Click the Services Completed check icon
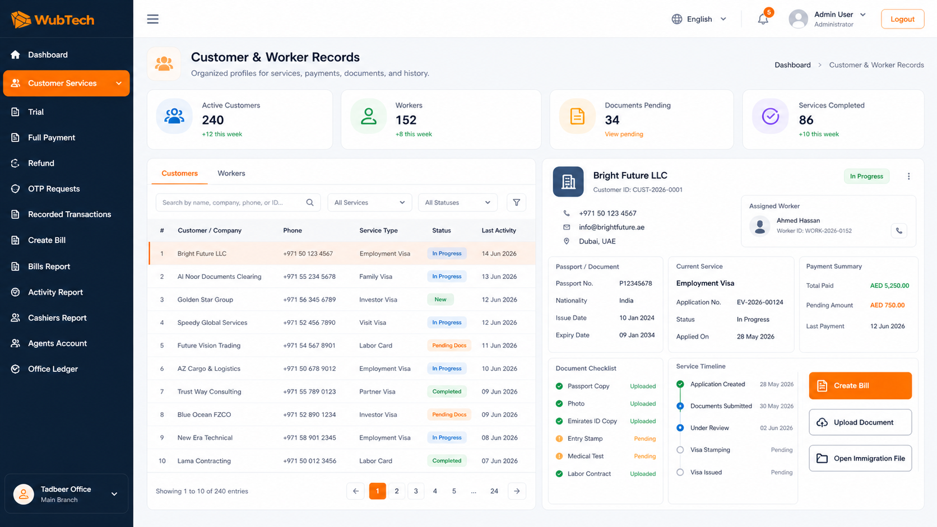Image resolution: width=937 pixels, height=527 pixels. (771, 116)
